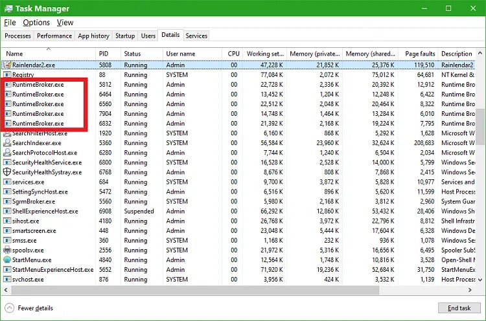Screen dimensions: 486x321
Task: Click the SecurityHealthService.exe icon
Action: click(7, 162)
